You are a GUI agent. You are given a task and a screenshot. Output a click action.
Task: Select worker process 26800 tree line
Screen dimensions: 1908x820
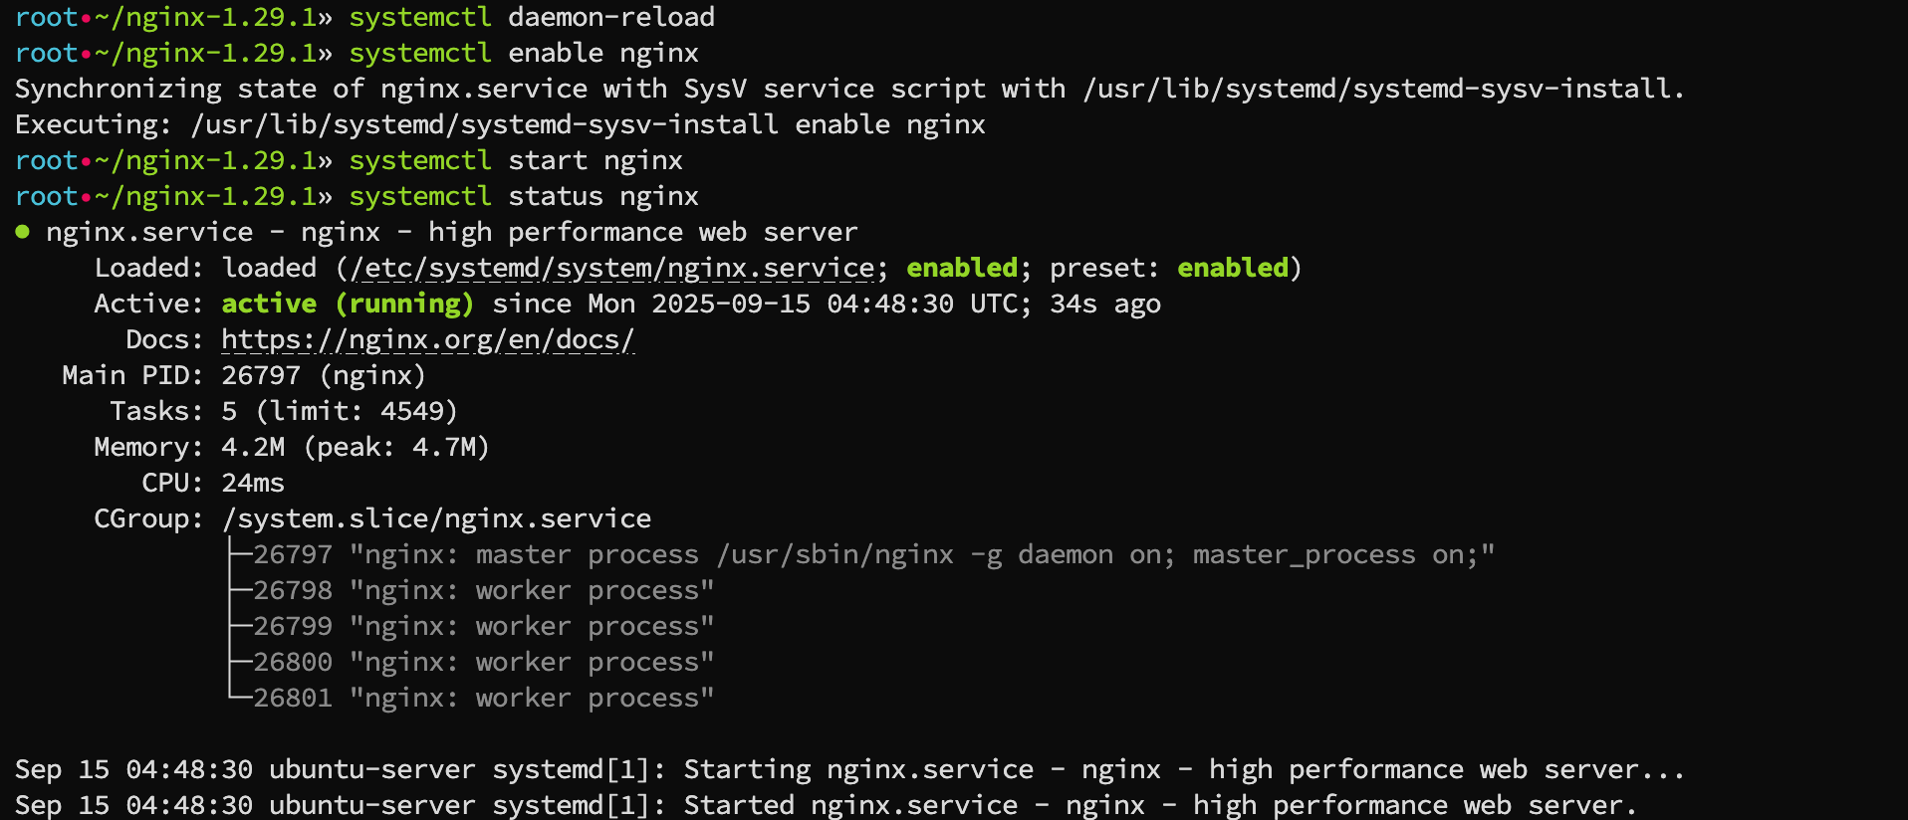click(471, 662)
